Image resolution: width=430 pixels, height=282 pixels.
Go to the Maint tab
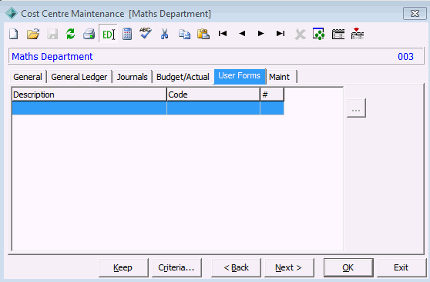[281, 77]
